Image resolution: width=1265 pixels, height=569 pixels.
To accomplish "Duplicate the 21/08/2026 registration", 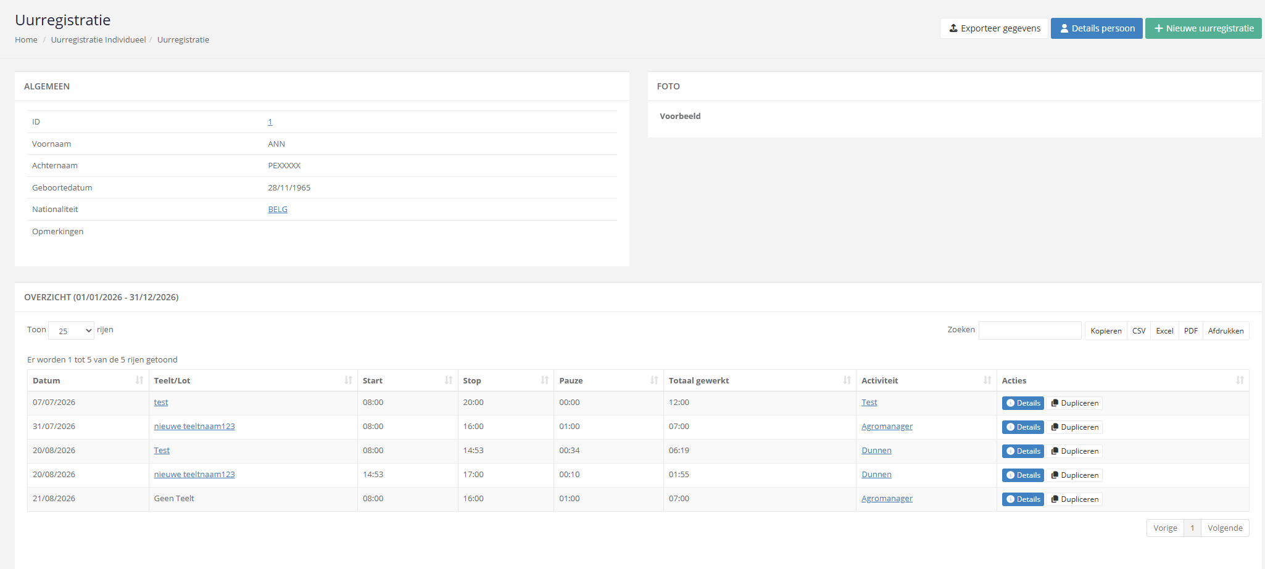I will click(x=1074, y=499).
